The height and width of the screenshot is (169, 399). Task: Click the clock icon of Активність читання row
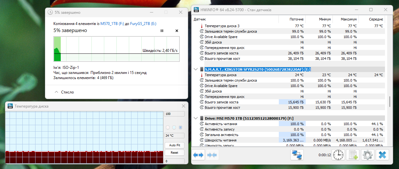click(201, 124)
